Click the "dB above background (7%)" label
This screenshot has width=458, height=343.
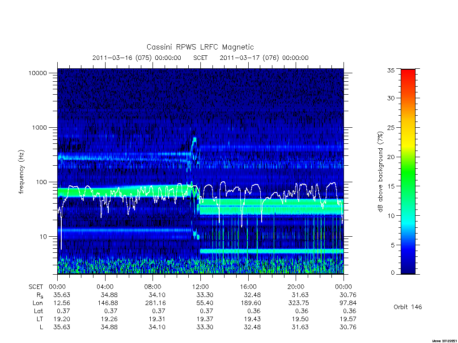[380, 172]
